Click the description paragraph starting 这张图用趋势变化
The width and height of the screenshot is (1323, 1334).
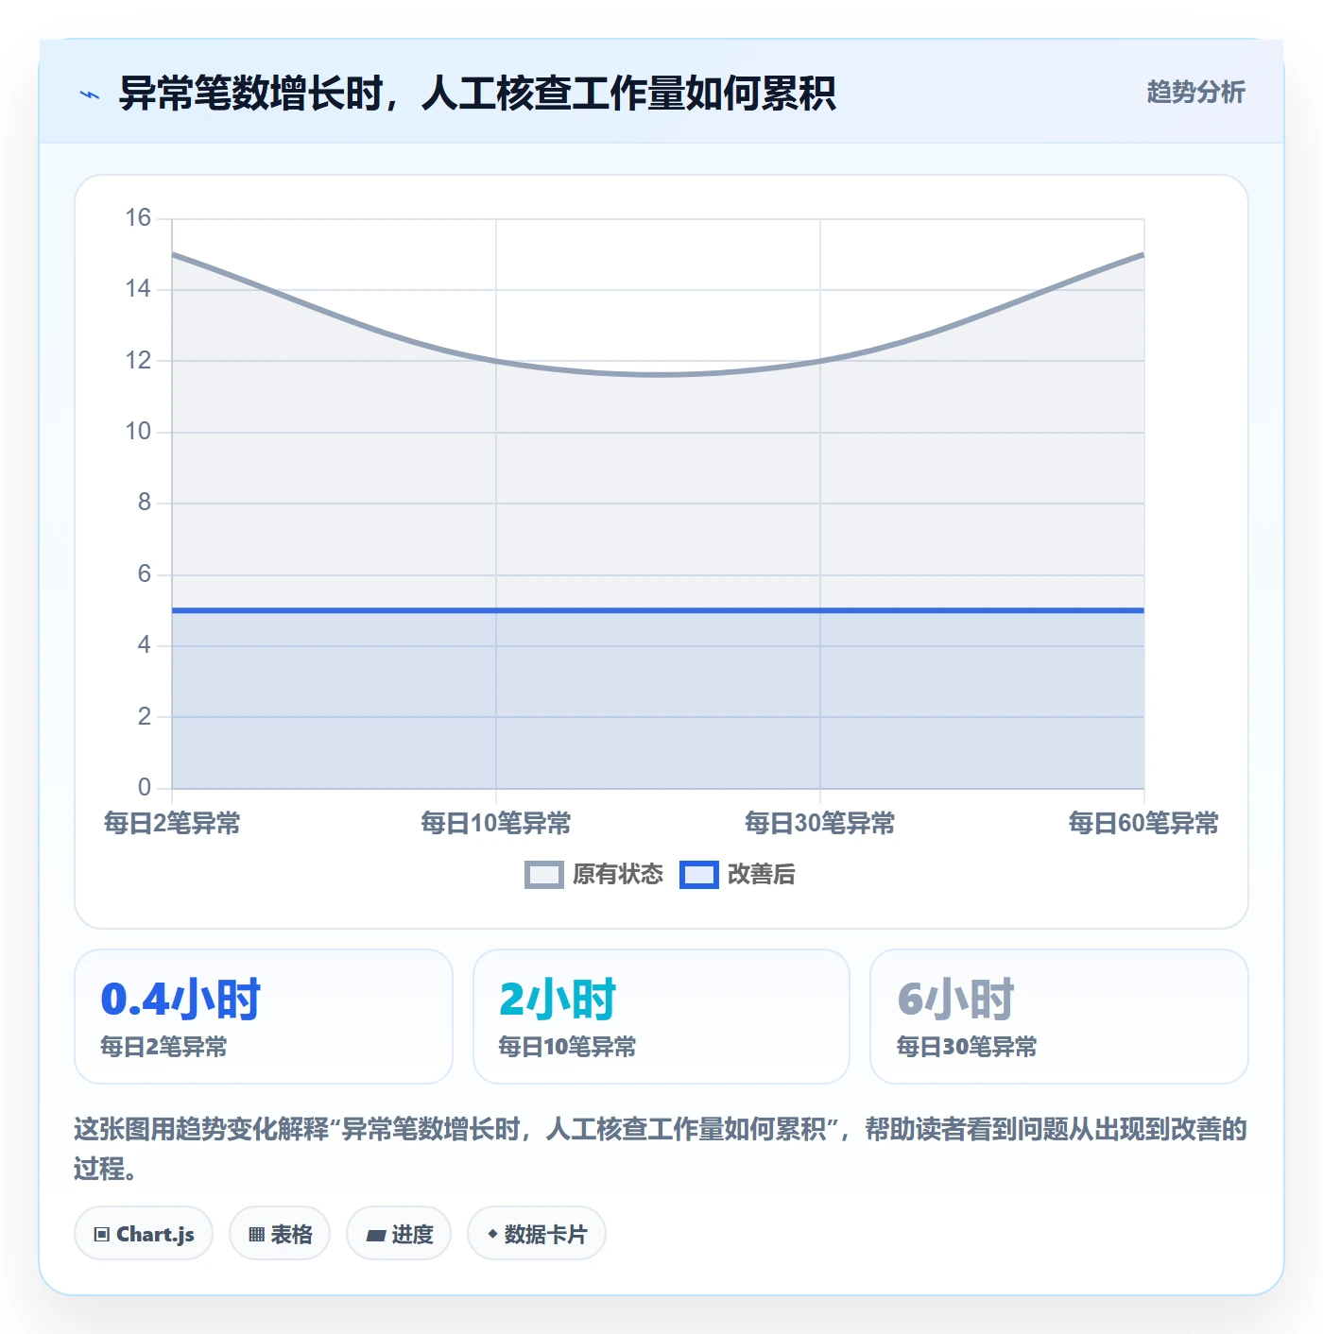click(661, 1149)
